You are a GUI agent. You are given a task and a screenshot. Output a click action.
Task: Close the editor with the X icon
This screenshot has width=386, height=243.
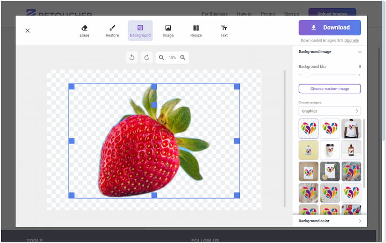click(28, 30)
